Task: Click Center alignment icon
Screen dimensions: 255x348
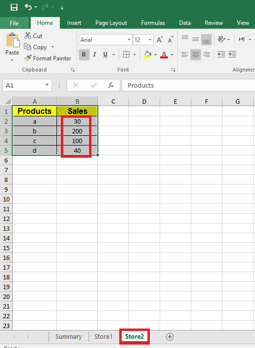Action: click(x=196, y=55)
